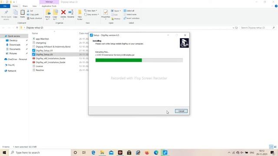Open the Open dropdown in the ribbon

pyautogui.click(x=116, y=11)
